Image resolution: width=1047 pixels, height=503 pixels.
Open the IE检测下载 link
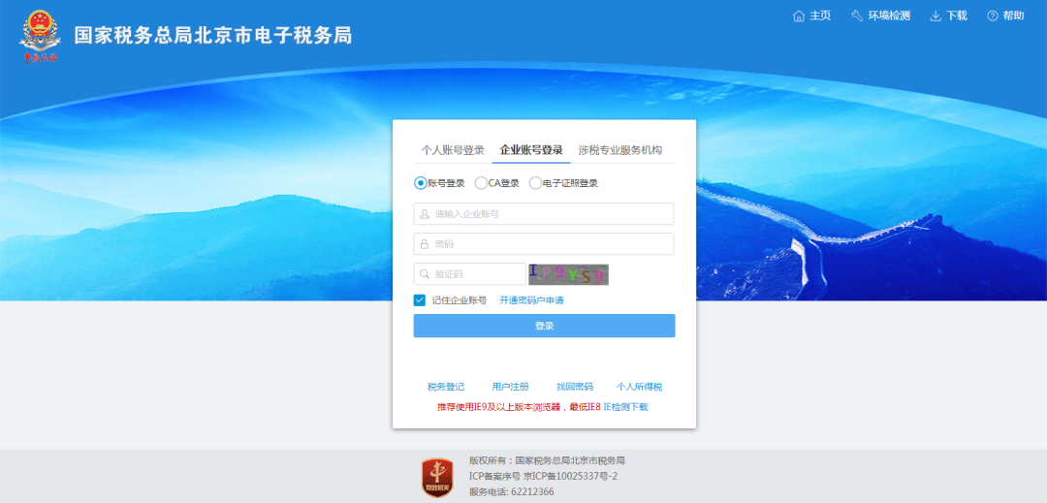[625, 407]
